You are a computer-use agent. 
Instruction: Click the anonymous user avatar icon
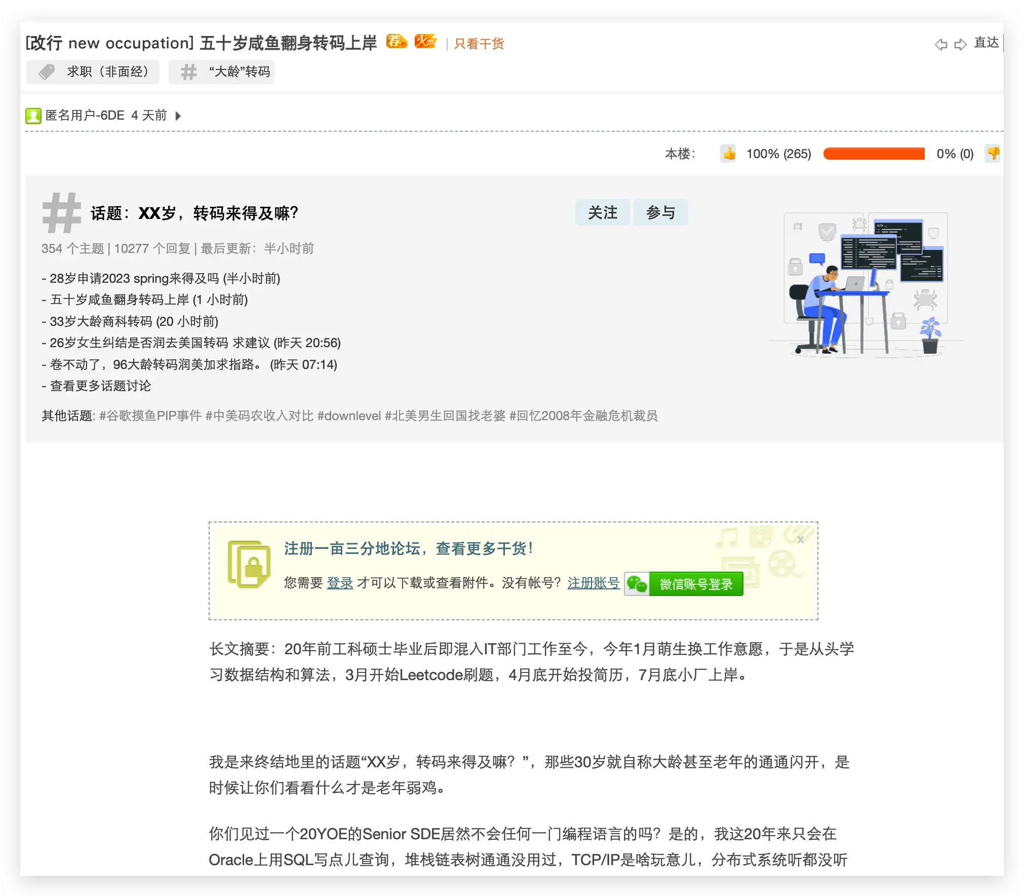pyautogui.click(x=33, y=116)
